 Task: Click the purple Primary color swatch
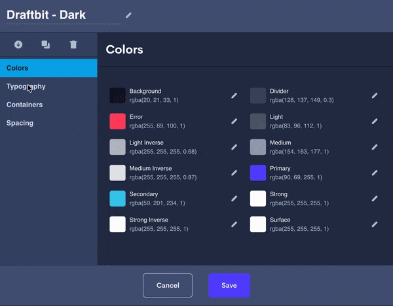pos(258,173)
